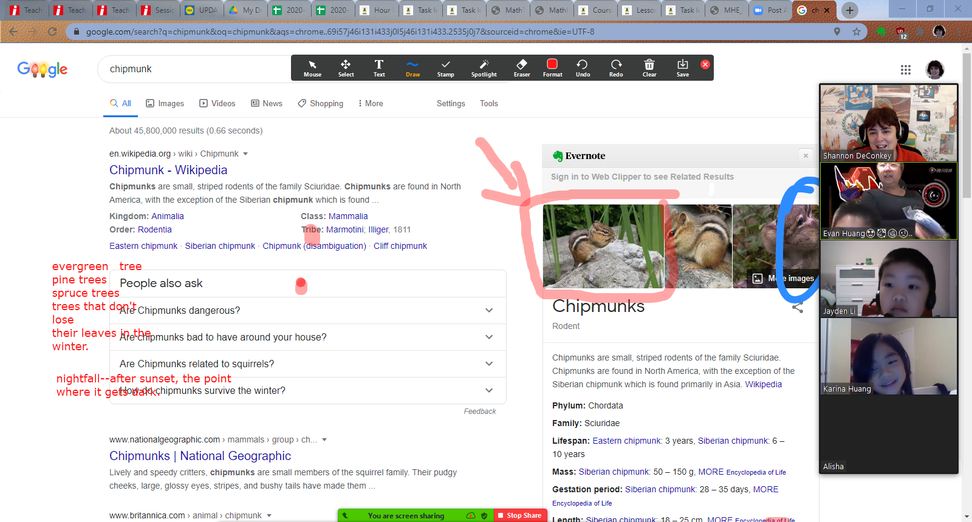Click the location icon in address bar
The width and height of the screenshot is (972, 522).
[x=837, y=32]
